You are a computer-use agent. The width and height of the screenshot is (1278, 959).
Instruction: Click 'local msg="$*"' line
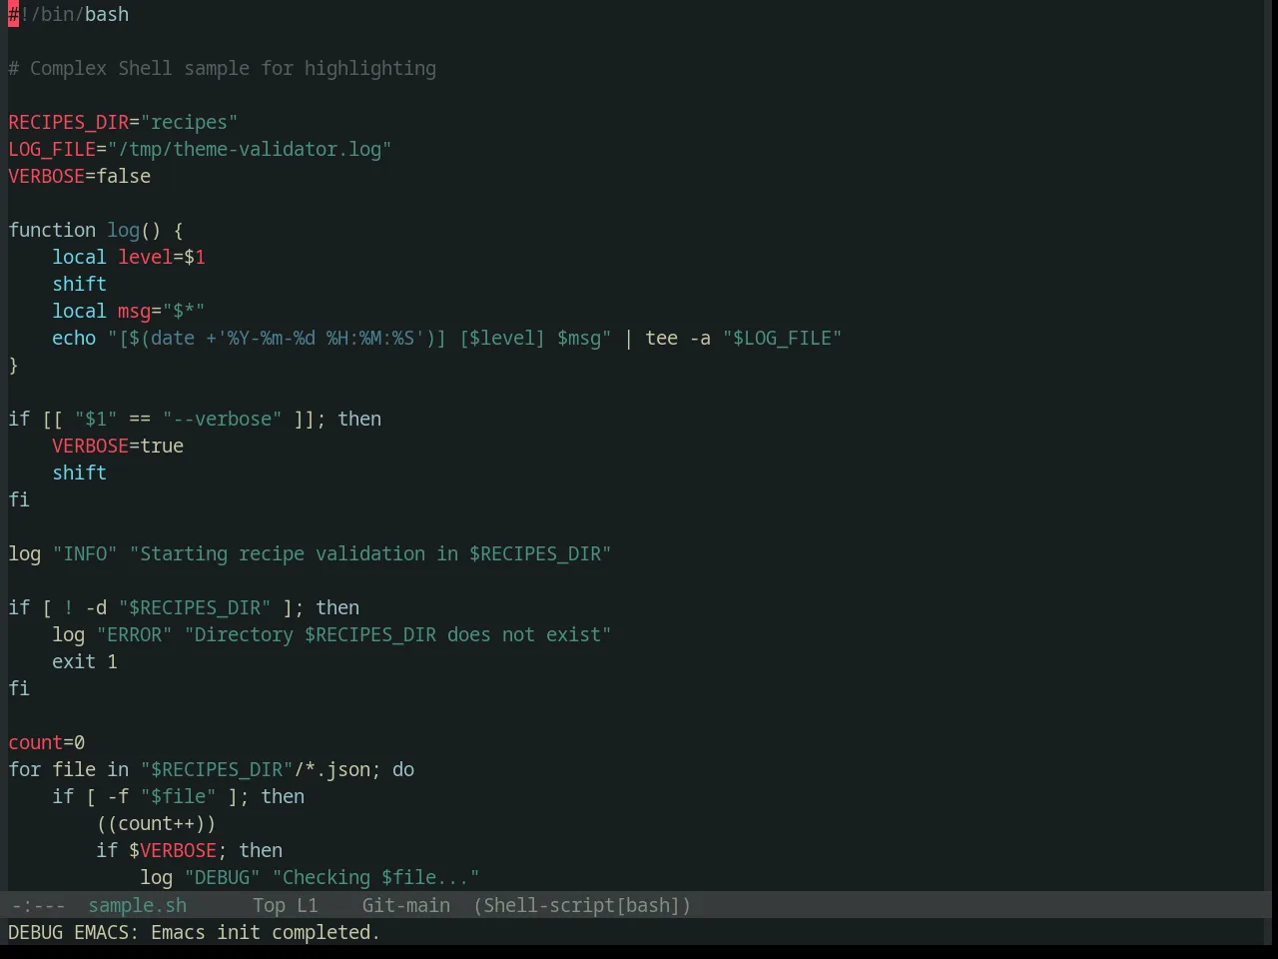129,311
